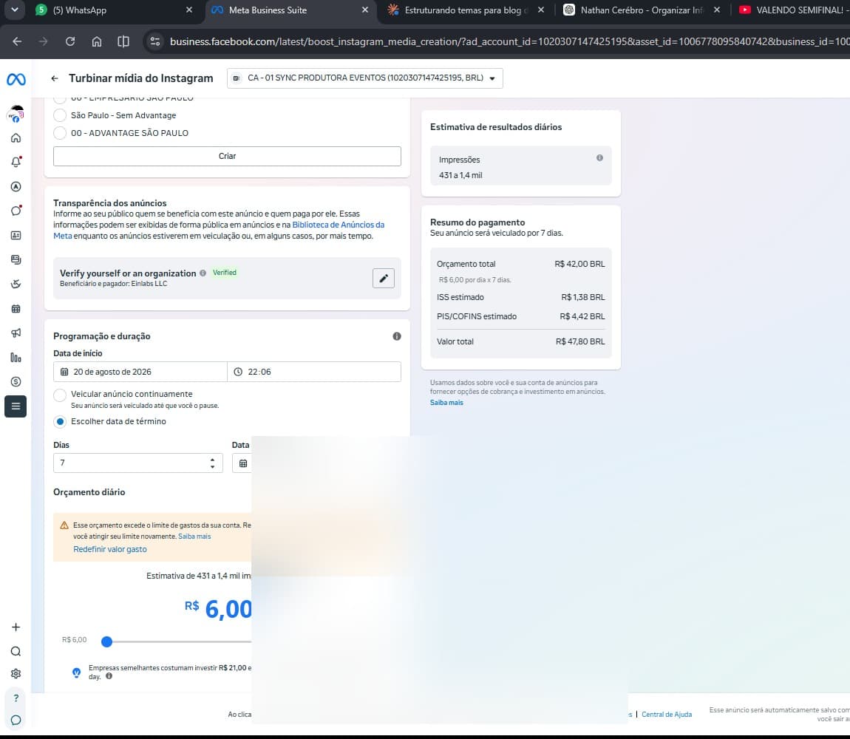The width and height of the screenshot is (850, 739).
Task: Click browser home button
Action: click(x=97, y=41)
